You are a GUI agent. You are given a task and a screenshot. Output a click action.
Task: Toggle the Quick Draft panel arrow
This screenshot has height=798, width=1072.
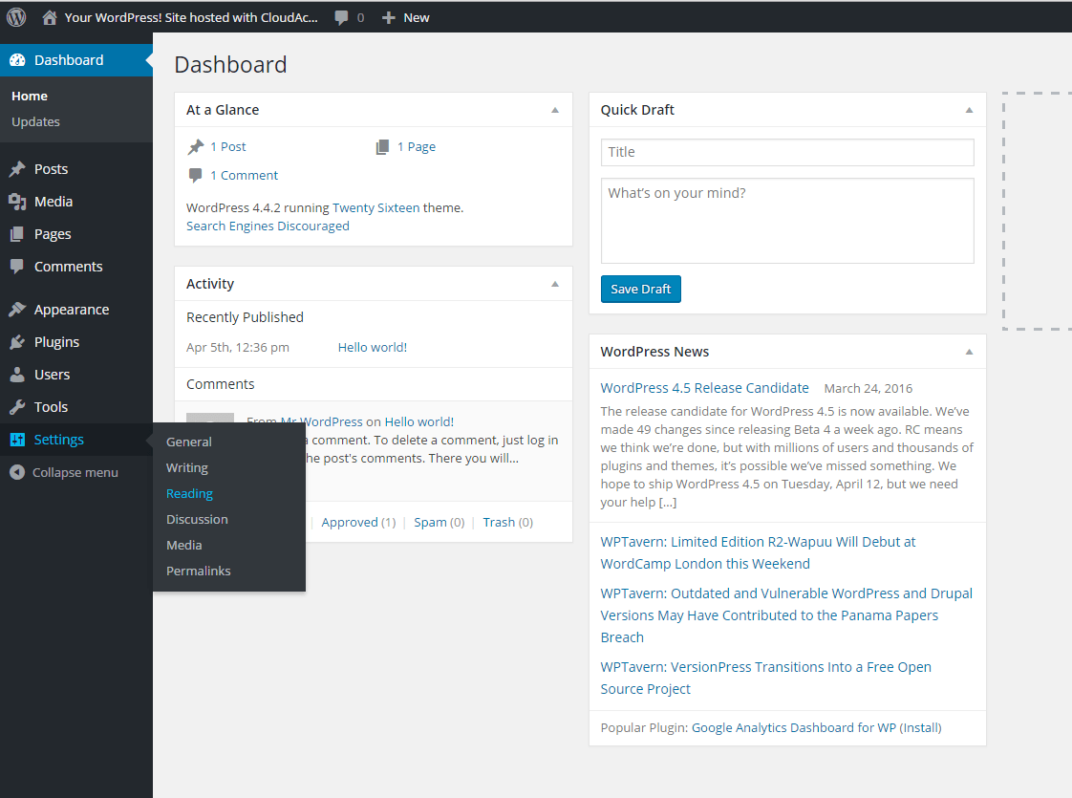click(969, 110)
